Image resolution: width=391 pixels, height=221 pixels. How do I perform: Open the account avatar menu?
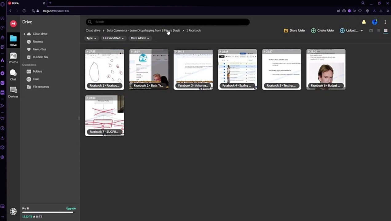point(374,22)
